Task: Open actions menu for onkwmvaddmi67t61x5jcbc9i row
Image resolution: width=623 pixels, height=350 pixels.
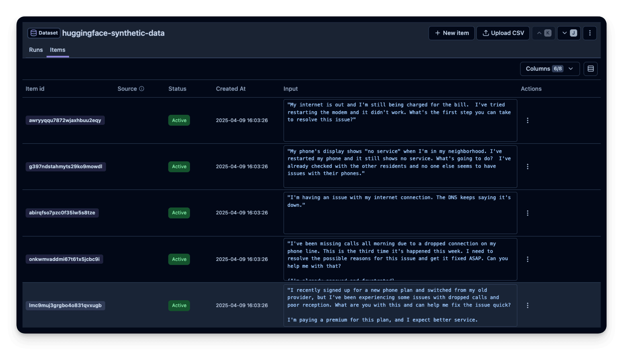Action: click(x=527, y=259)
